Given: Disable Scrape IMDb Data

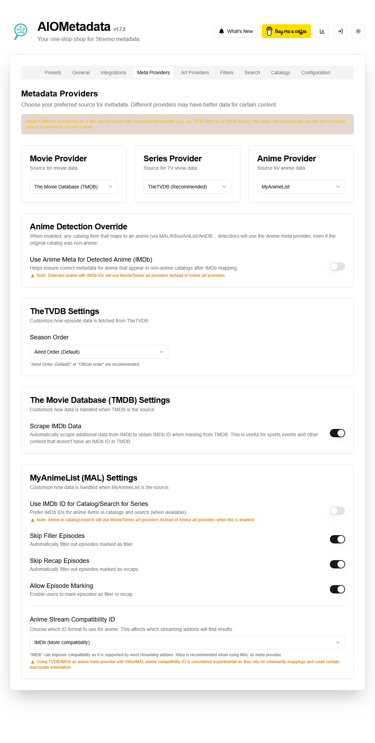Looking at the screenshot, I should click(x=337, y=433).
